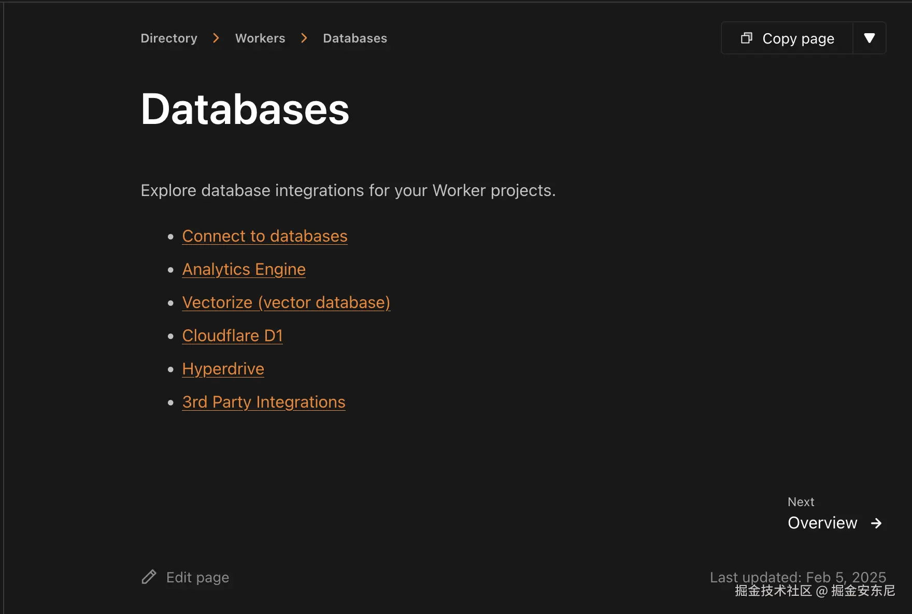The height and width of the screenshot is (614, 912).
Task: Select the Databases breadcrumb item
Action: click(355, 38)
